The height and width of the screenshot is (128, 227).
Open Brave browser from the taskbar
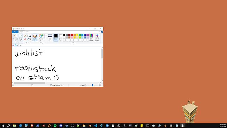[x=32, y=126]
